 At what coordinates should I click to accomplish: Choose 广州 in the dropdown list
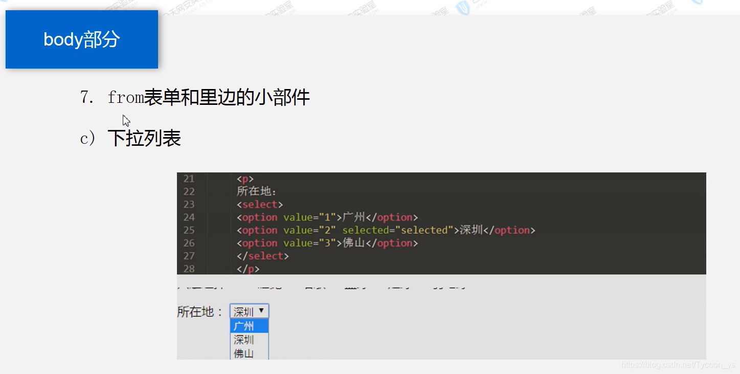[x=249, y=326]
